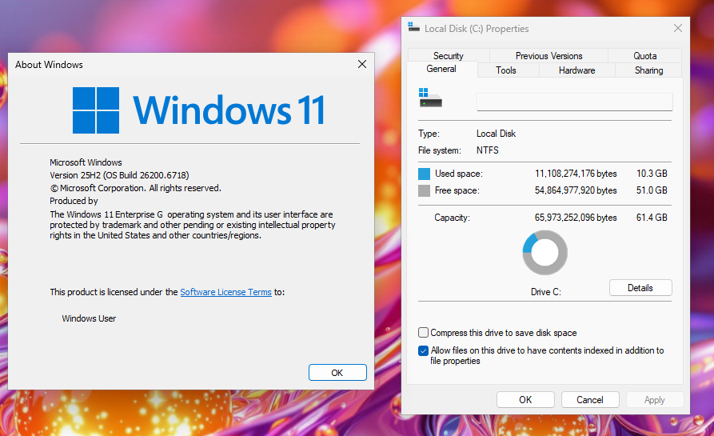Click the 11,108,274,176 bytes used value
714x436 pixels.
point(576,174)
